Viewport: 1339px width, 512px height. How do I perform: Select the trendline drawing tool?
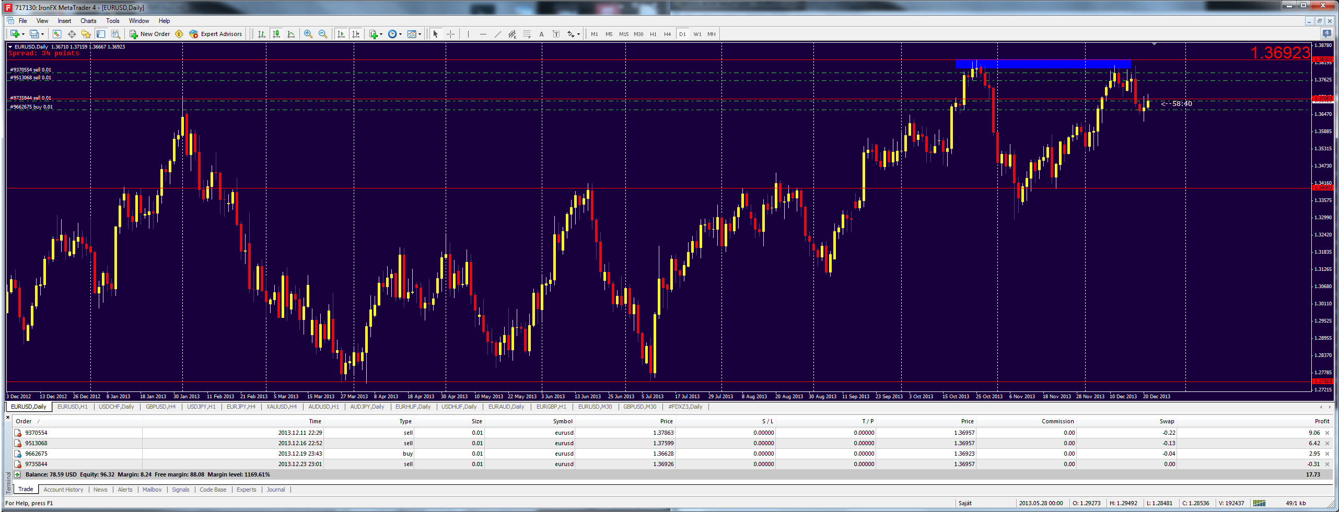pos(498,34)
